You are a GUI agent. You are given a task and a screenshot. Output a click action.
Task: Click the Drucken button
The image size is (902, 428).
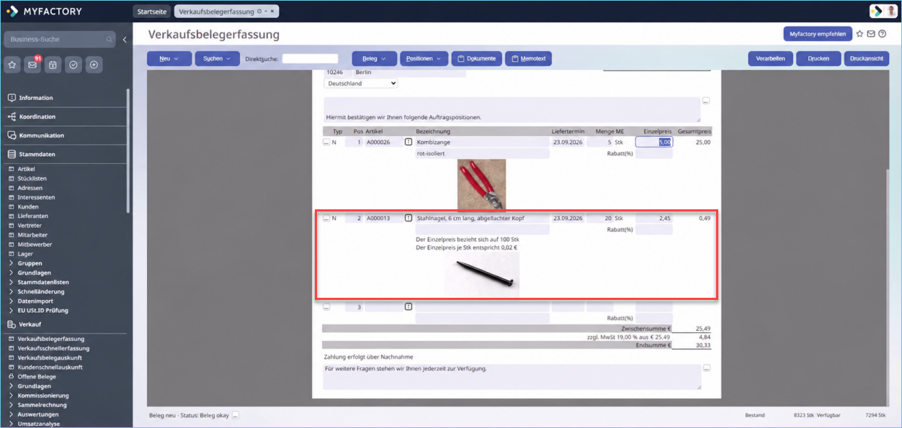pyautogui.click(x=818, y=58)
